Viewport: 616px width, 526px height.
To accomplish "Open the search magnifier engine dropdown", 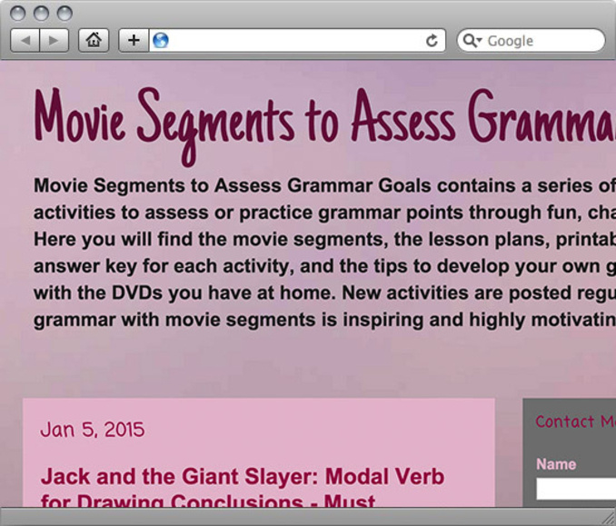I will click(x=472, y=41).
